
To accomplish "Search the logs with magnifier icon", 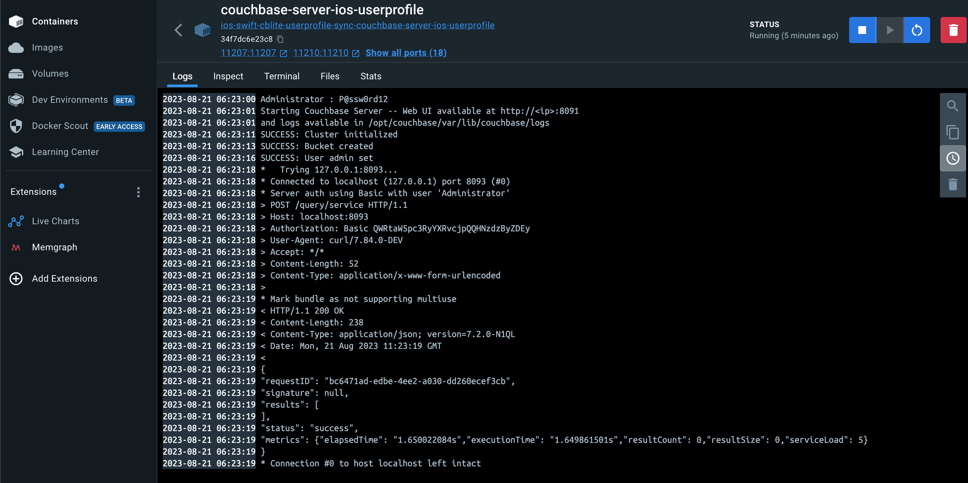I will (953, 106).
